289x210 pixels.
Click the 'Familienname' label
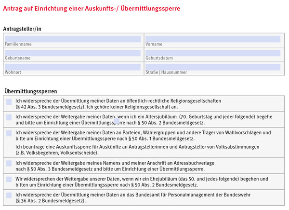click(18, 44)
